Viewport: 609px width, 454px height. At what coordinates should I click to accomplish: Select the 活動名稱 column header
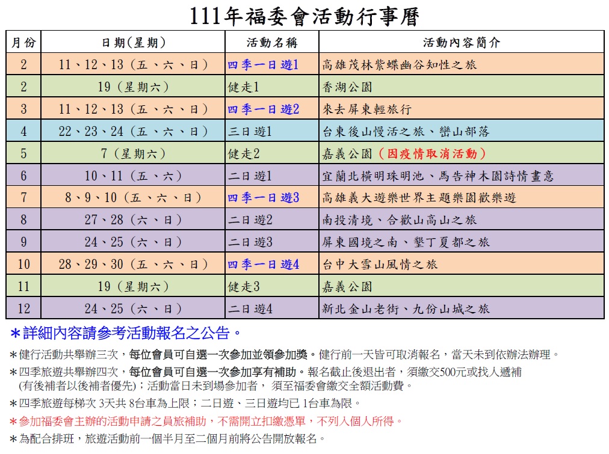[272, 43]
